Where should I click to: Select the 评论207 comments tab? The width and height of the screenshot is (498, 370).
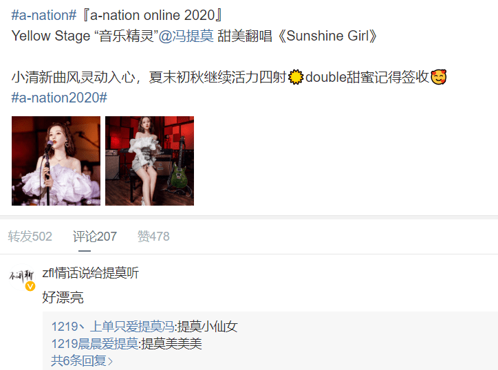(x=95, y=237)
